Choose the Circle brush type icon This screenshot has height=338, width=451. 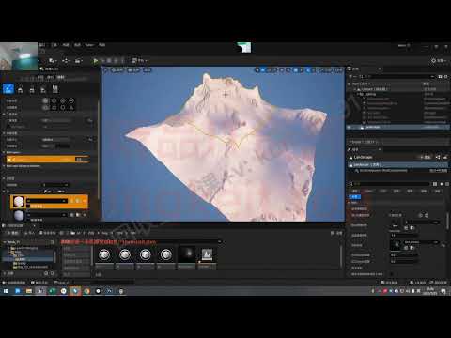point(45,100)
